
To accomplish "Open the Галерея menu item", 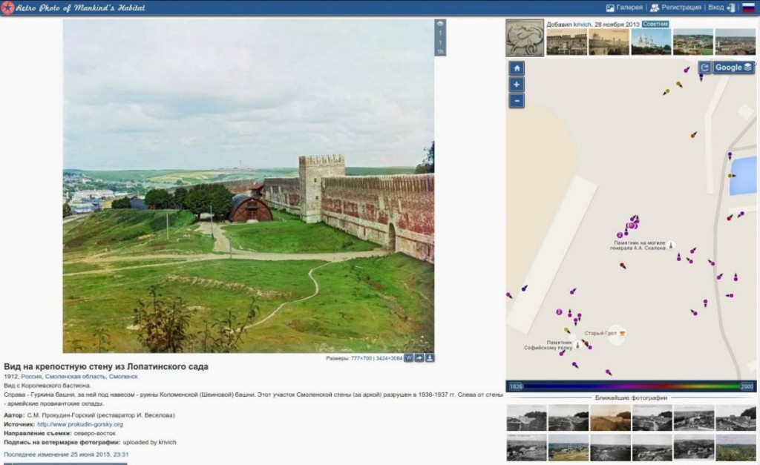I will (x=624, y=7).
